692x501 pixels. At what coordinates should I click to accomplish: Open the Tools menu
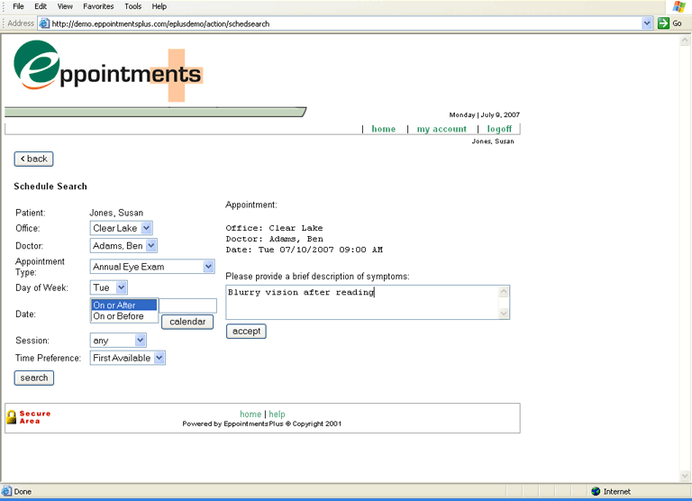(132, 6)
